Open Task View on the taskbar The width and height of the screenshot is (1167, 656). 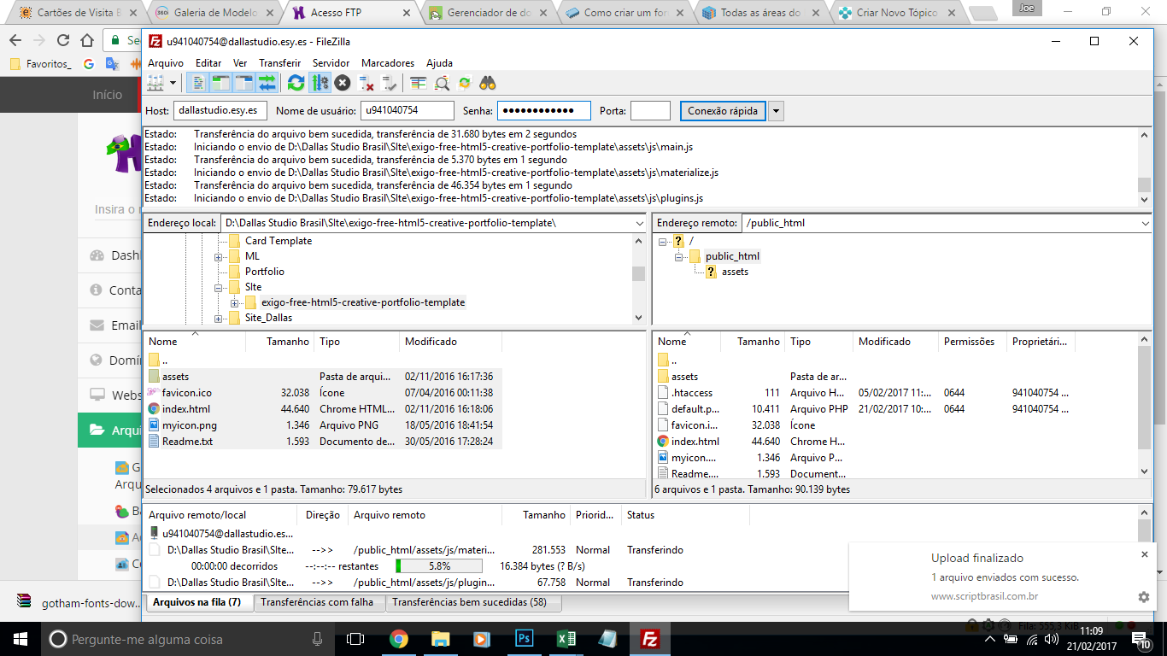coord(355,638)
